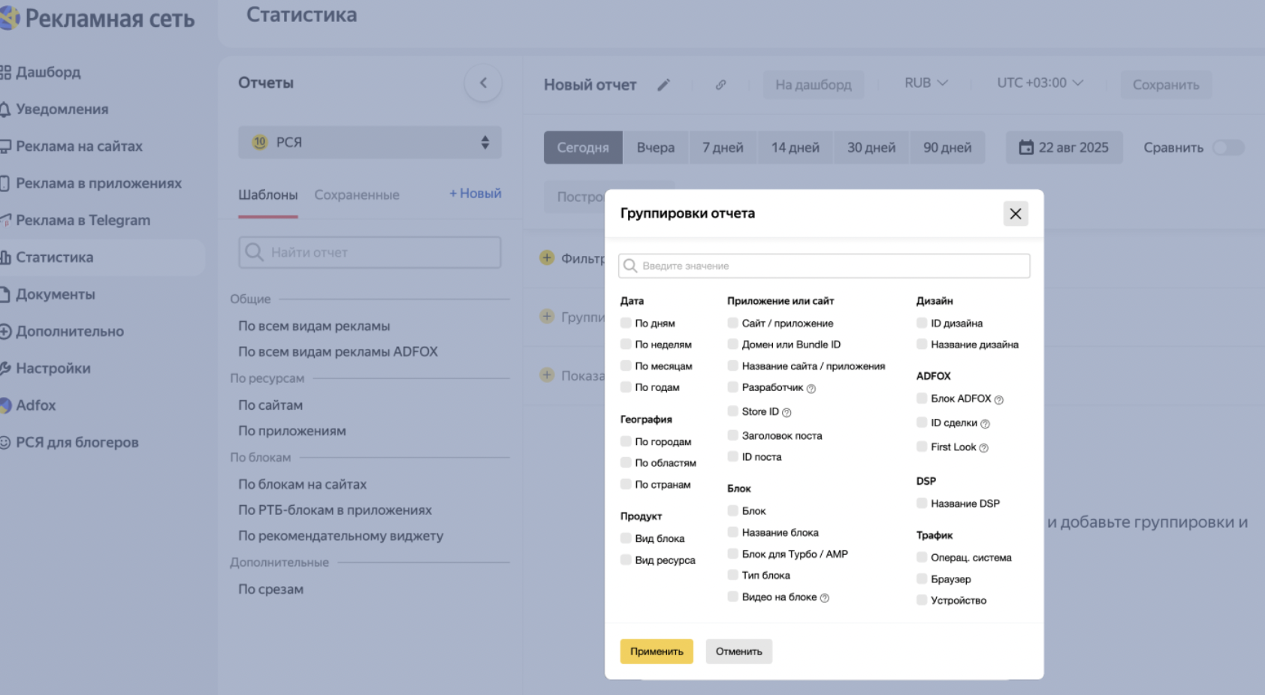
Task: Expand the UTC +03:00 timezone dropdown
Action: [x=1040, y=83]
